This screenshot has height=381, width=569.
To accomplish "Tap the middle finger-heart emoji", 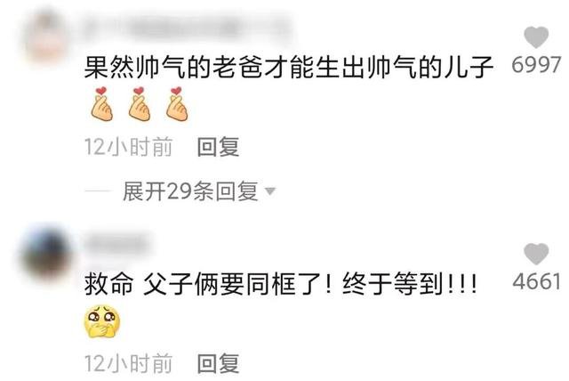I will pos(140,103).
